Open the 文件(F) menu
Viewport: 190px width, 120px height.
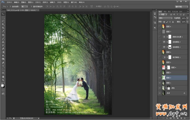9,2
